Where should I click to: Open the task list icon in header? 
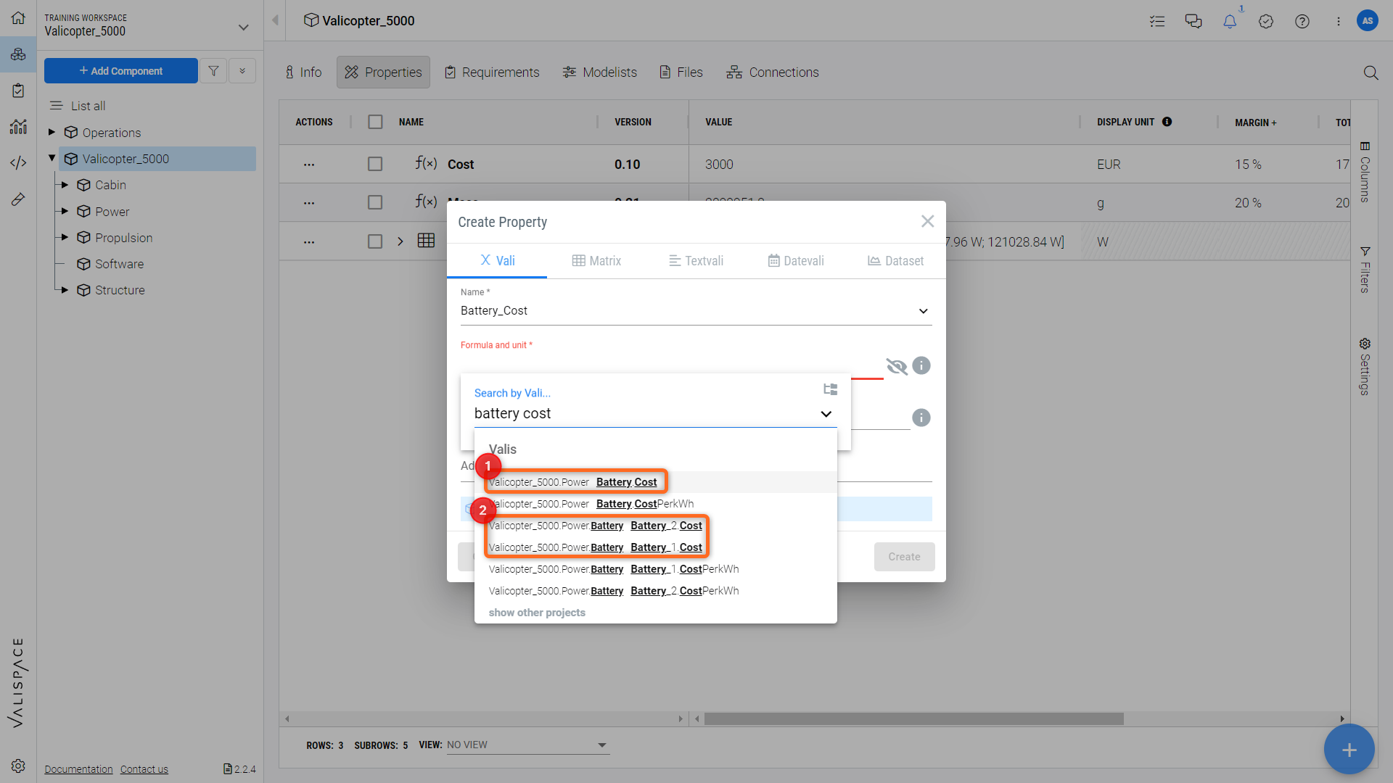(1157, 21)
